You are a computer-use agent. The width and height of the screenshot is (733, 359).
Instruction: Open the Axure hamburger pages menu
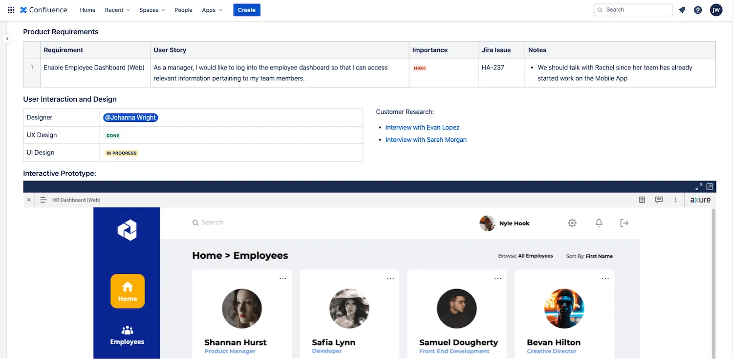pos(43,200)
